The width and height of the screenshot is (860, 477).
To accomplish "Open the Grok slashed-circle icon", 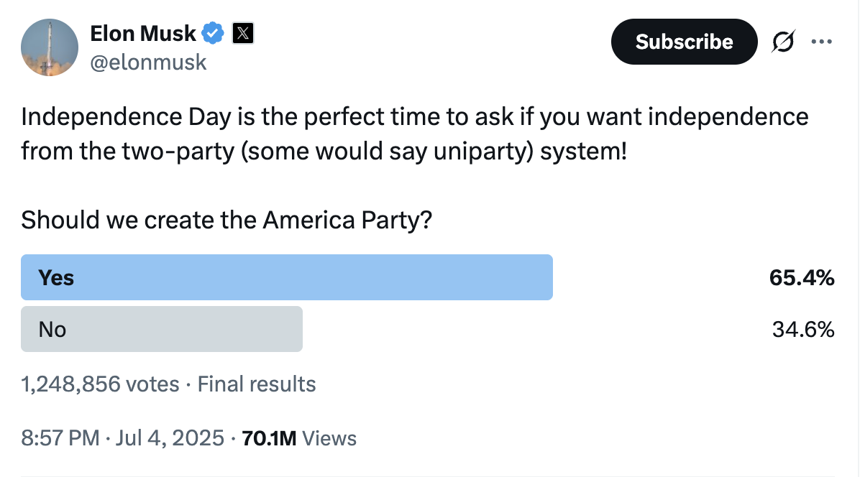I will tap(782, 42).
